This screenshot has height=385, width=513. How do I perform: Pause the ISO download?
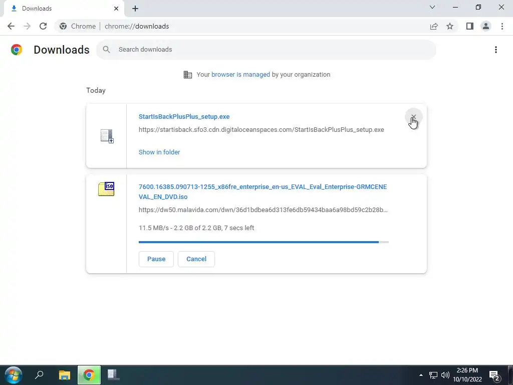[x=156, y=259]
